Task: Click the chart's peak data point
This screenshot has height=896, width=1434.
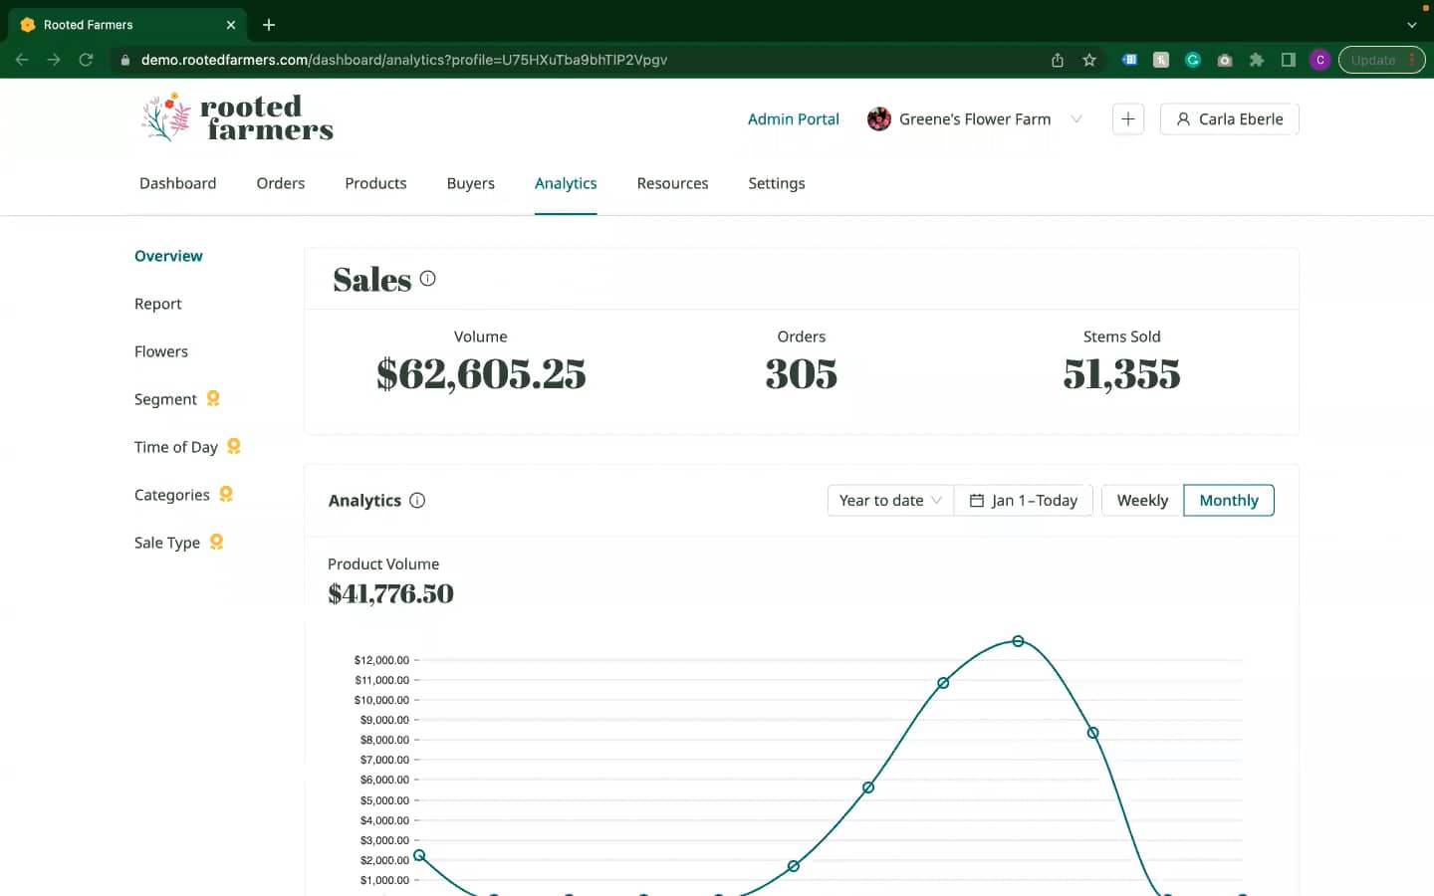Action: [1018, 641]
